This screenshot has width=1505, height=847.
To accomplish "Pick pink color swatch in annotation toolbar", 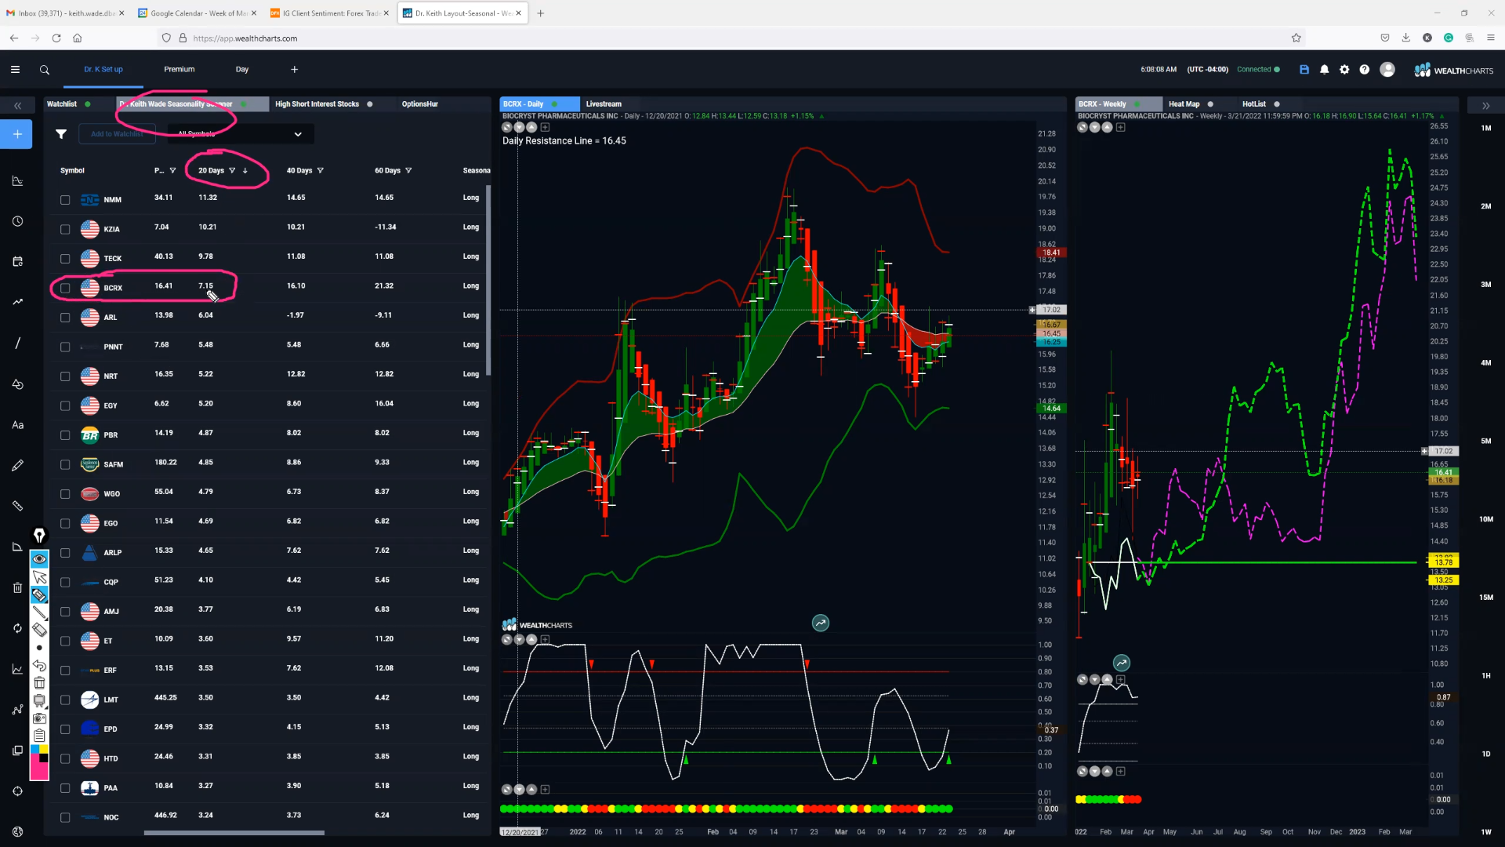I will point(39,771).
